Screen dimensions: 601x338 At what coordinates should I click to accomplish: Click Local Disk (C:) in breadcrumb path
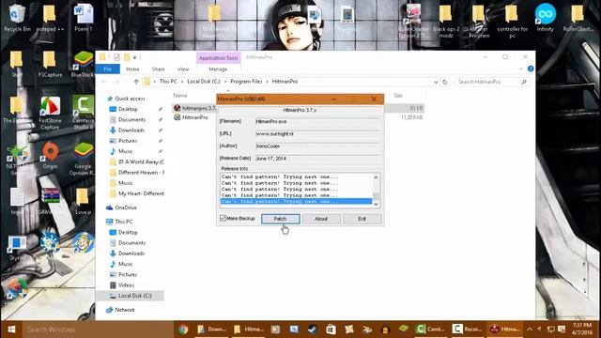pos(204,82)
